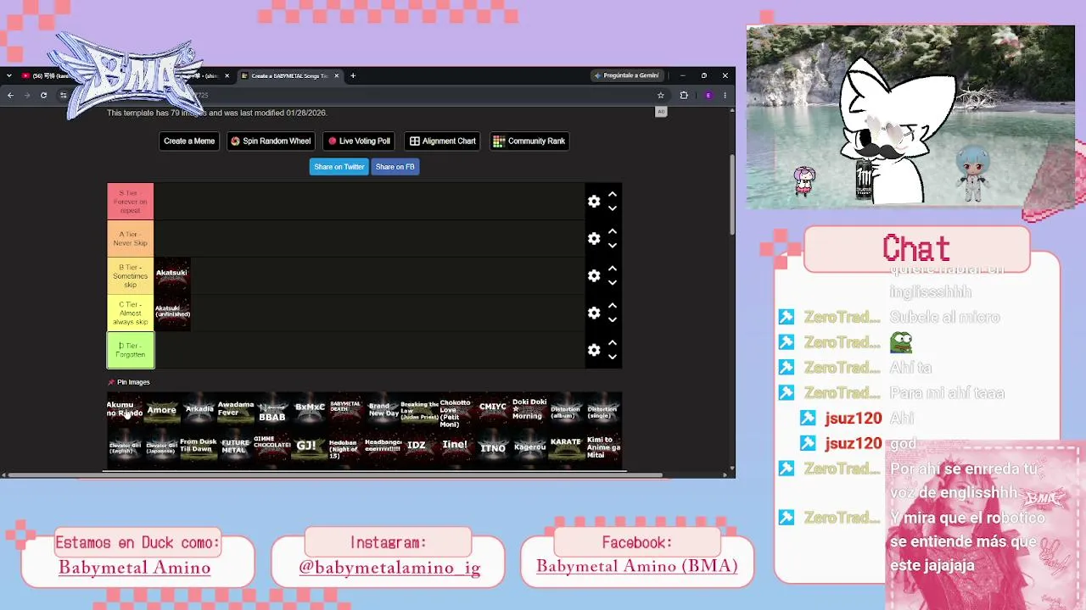The height and width of the screenshot is (610, 1086).
Task: Open the Chrome profile avatar
Action: tap(708, 96)
